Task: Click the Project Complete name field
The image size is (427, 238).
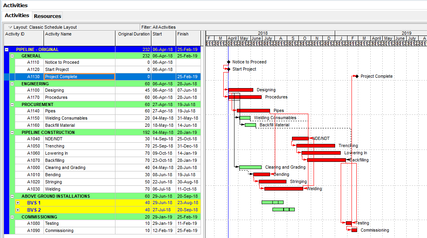Action: pos(79,77)
